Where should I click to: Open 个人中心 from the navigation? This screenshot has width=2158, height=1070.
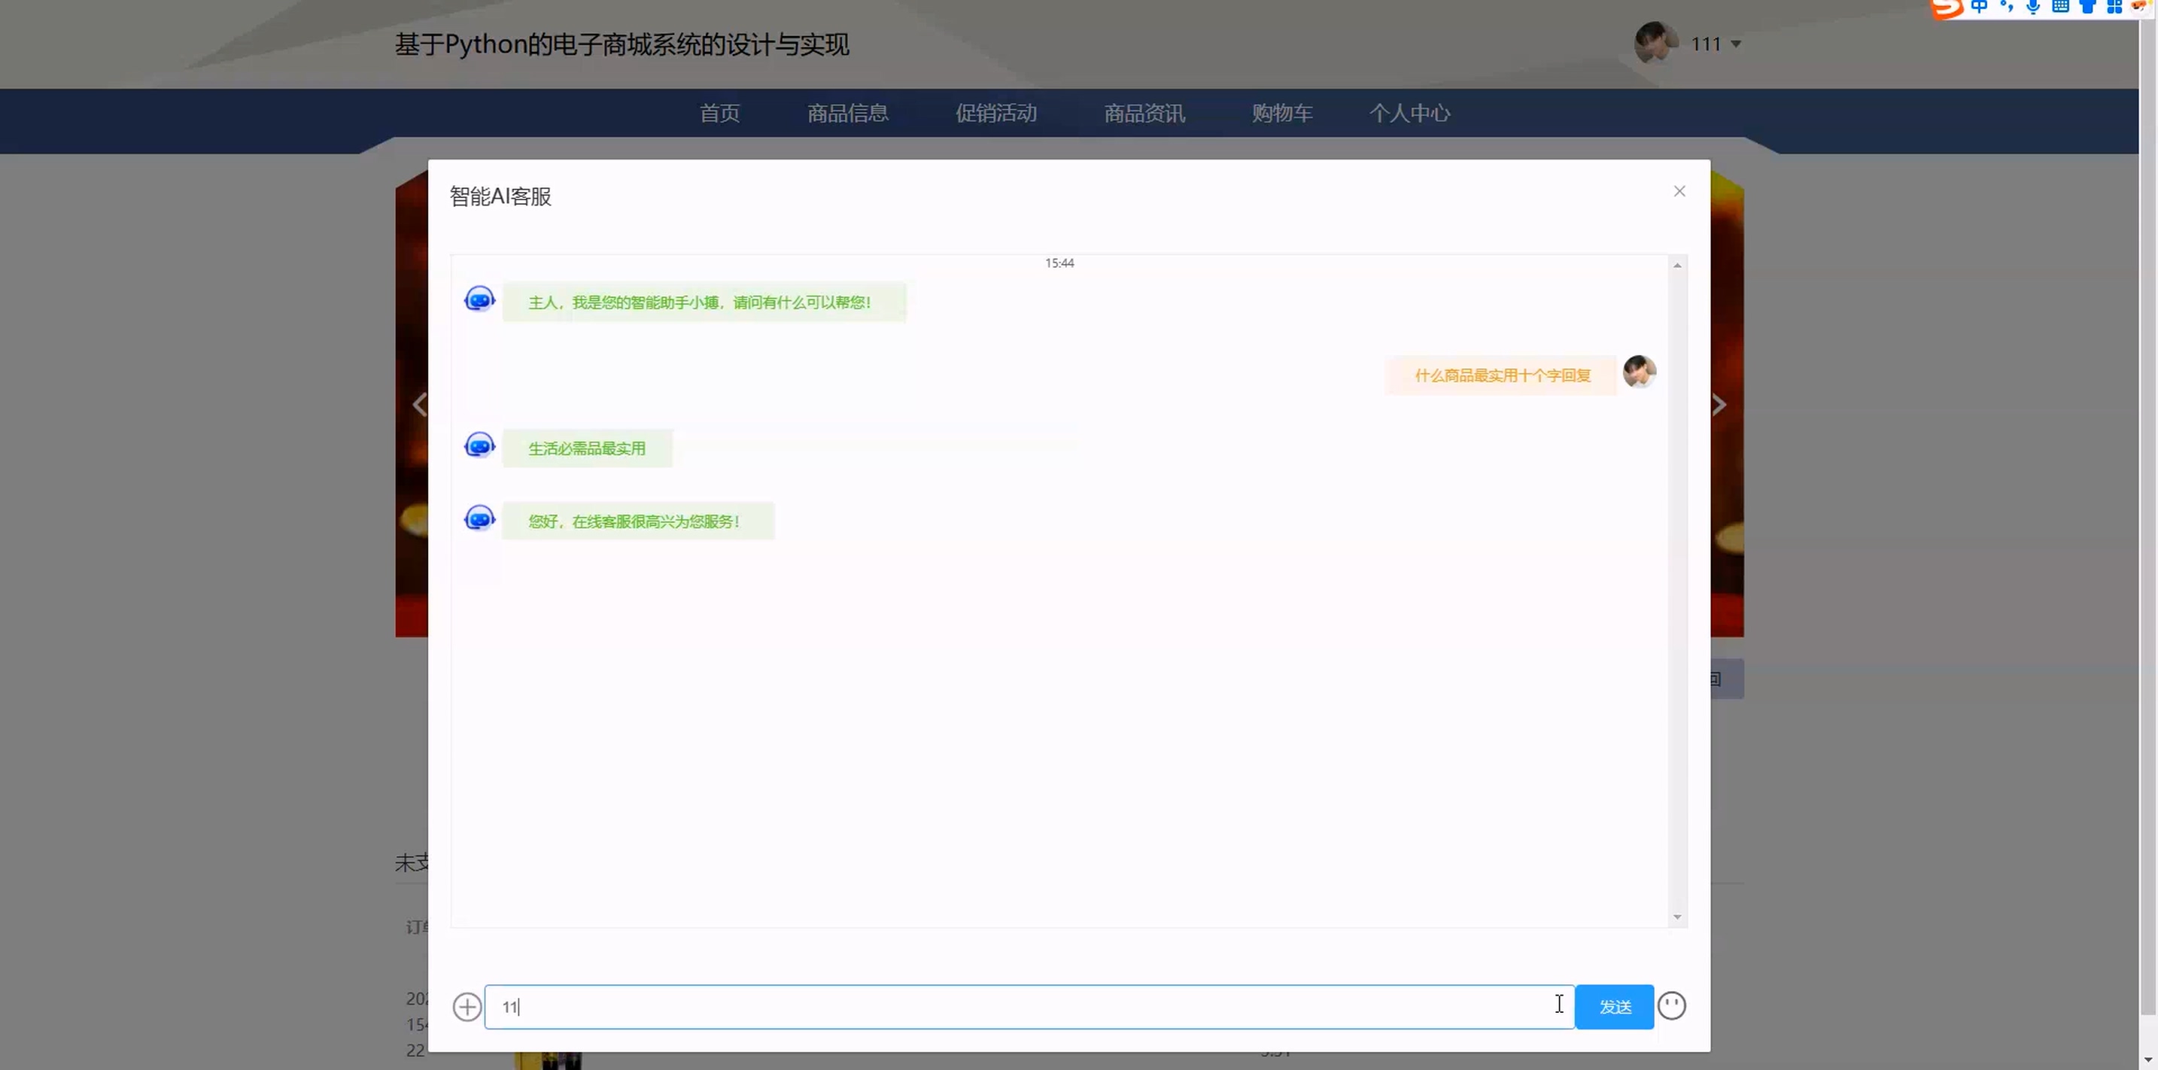[x=1409, y=113]
